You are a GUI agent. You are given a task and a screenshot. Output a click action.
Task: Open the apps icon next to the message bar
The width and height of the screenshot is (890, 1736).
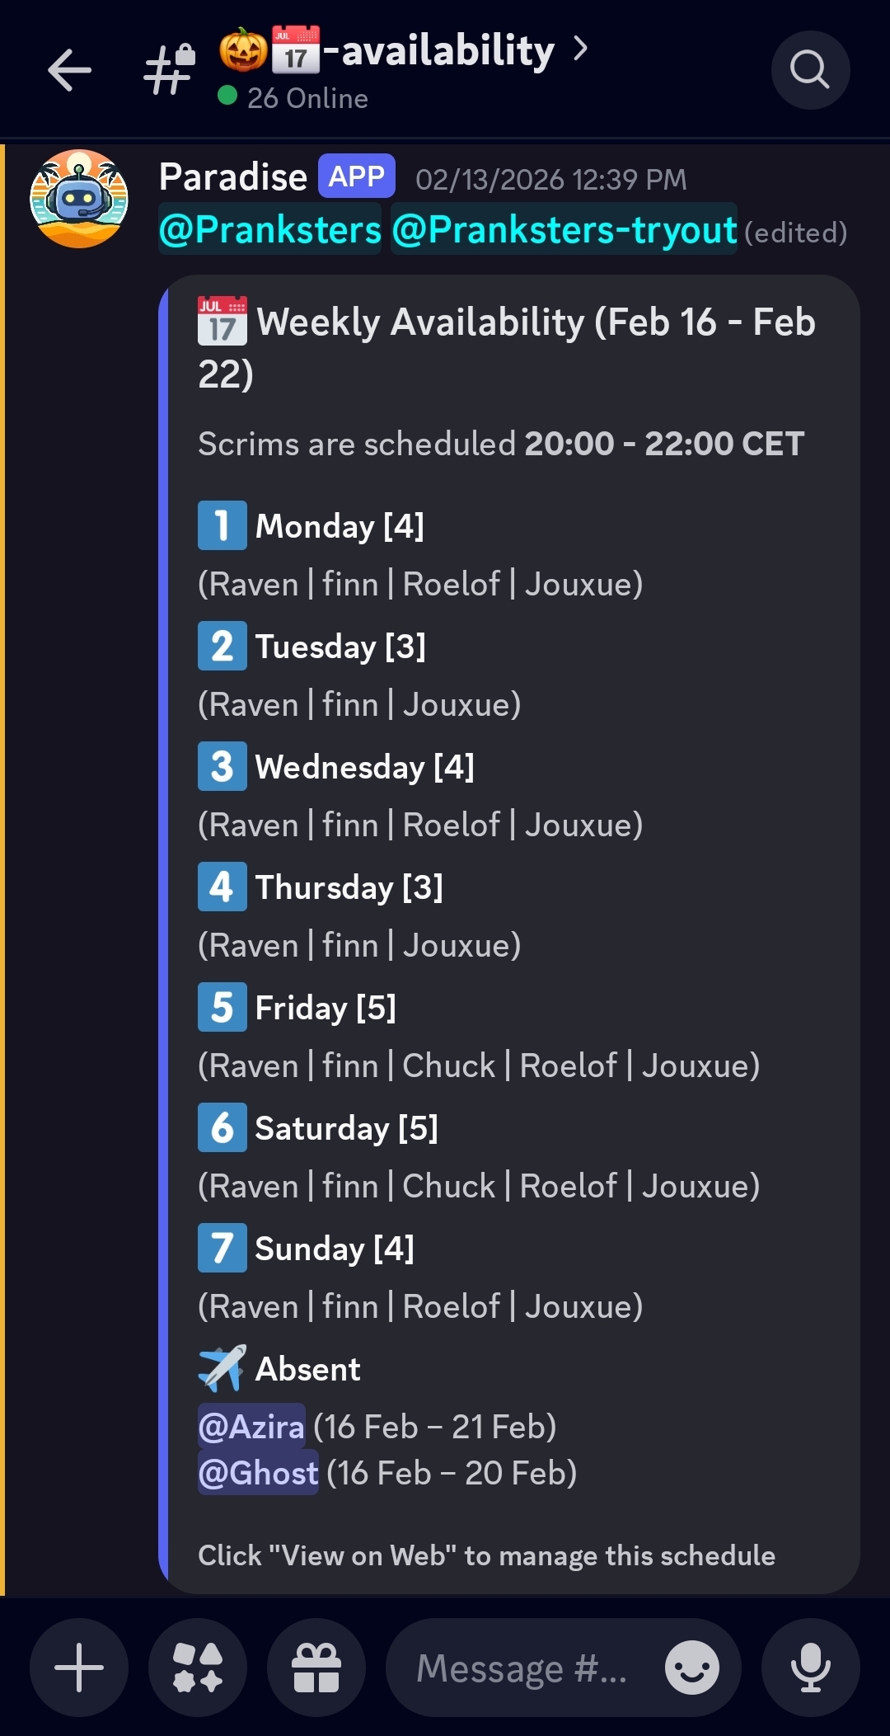(197, 1667)
